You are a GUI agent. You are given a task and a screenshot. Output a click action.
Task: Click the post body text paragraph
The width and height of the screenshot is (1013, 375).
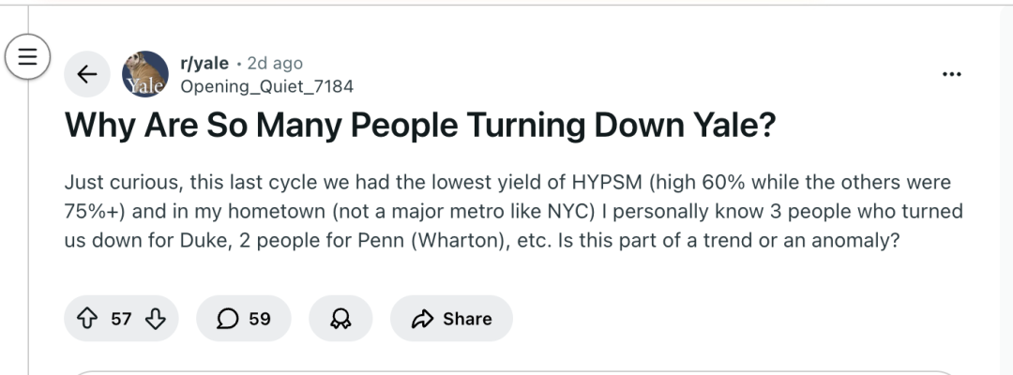[506, 211]
